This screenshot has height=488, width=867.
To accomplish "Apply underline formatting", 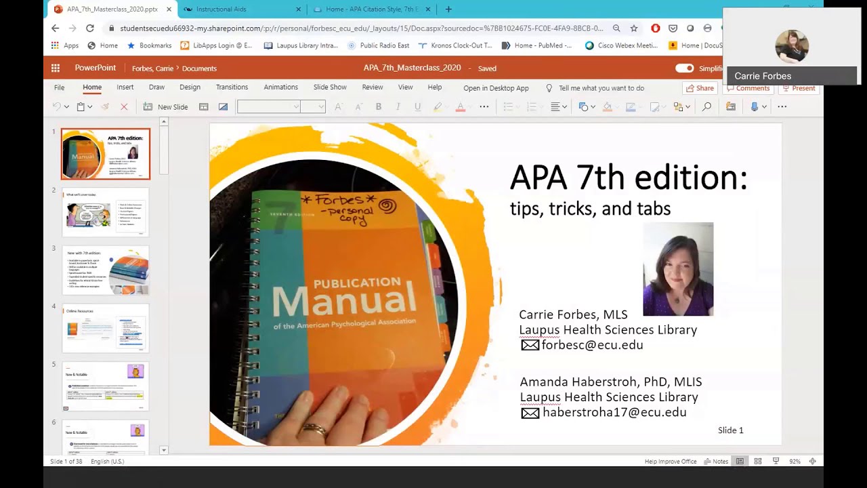I will (419, 106).
